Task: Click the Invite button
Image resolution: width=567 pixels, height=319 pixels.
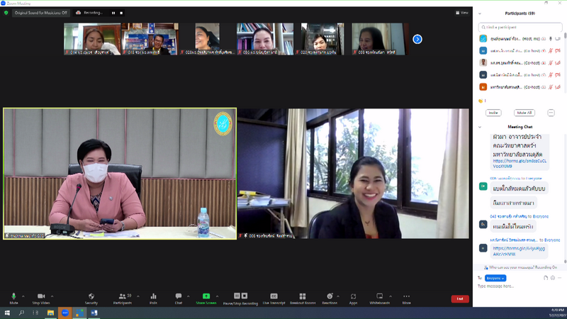Action: click(x=494, y=113)
